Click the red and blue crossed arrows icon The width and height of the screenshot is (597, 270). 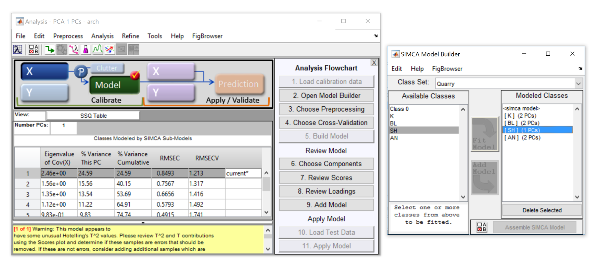[109, 50]
